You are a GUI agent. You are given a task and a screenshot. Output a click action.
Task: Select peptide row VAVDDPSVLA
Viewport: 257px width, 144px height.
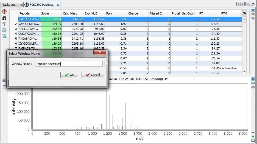(29, 24)
